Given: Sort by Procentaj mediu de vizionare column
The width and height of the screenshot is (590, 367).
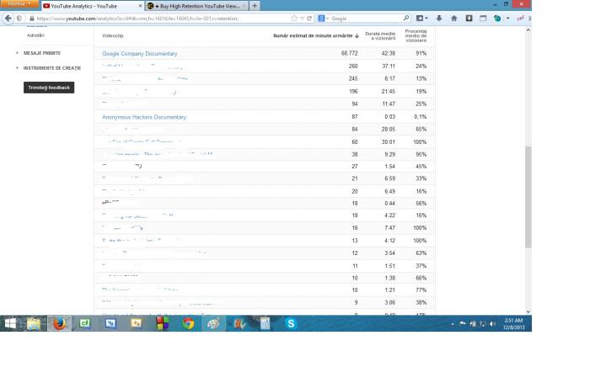Looking at the screenshot, I should (x=416, y=35).
